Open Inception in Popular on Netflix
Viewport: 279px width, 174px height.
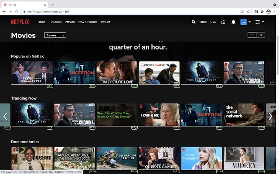[x=75, y=73]
